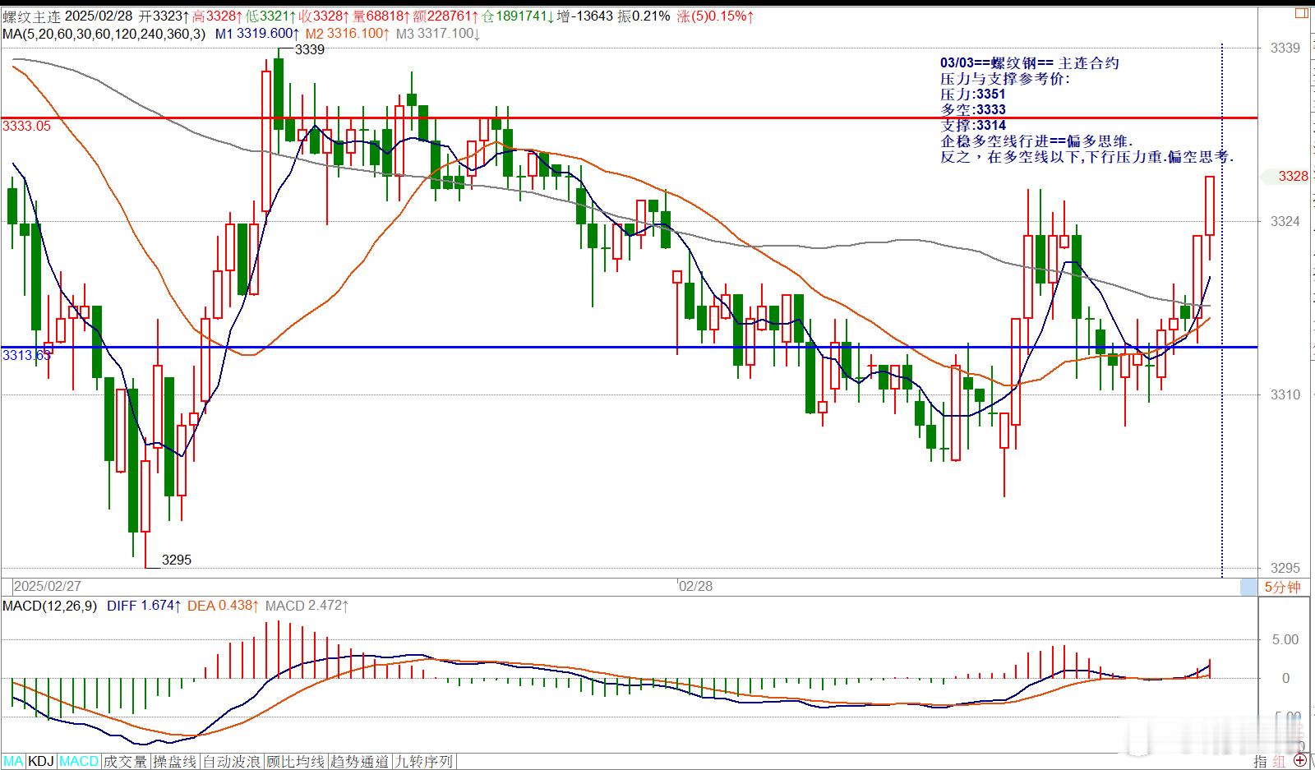Switch to the MA indicator tab
The image size is (1315, 770).
pos(14,762)
